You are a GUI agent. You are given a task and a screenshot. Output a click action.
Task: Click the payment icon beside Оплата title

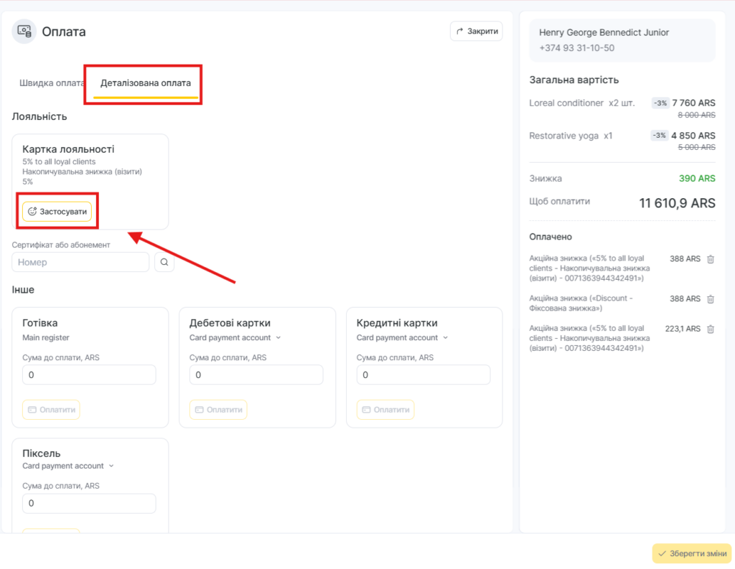24,32
